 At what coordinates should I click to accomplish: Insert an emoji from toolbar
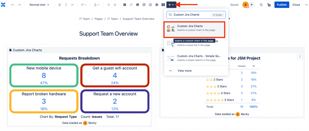coord(150,5)
